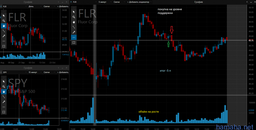Screen dimensions: 256x130
Task: Select the pointer tool in SPY chart
Action: point(4,81)
